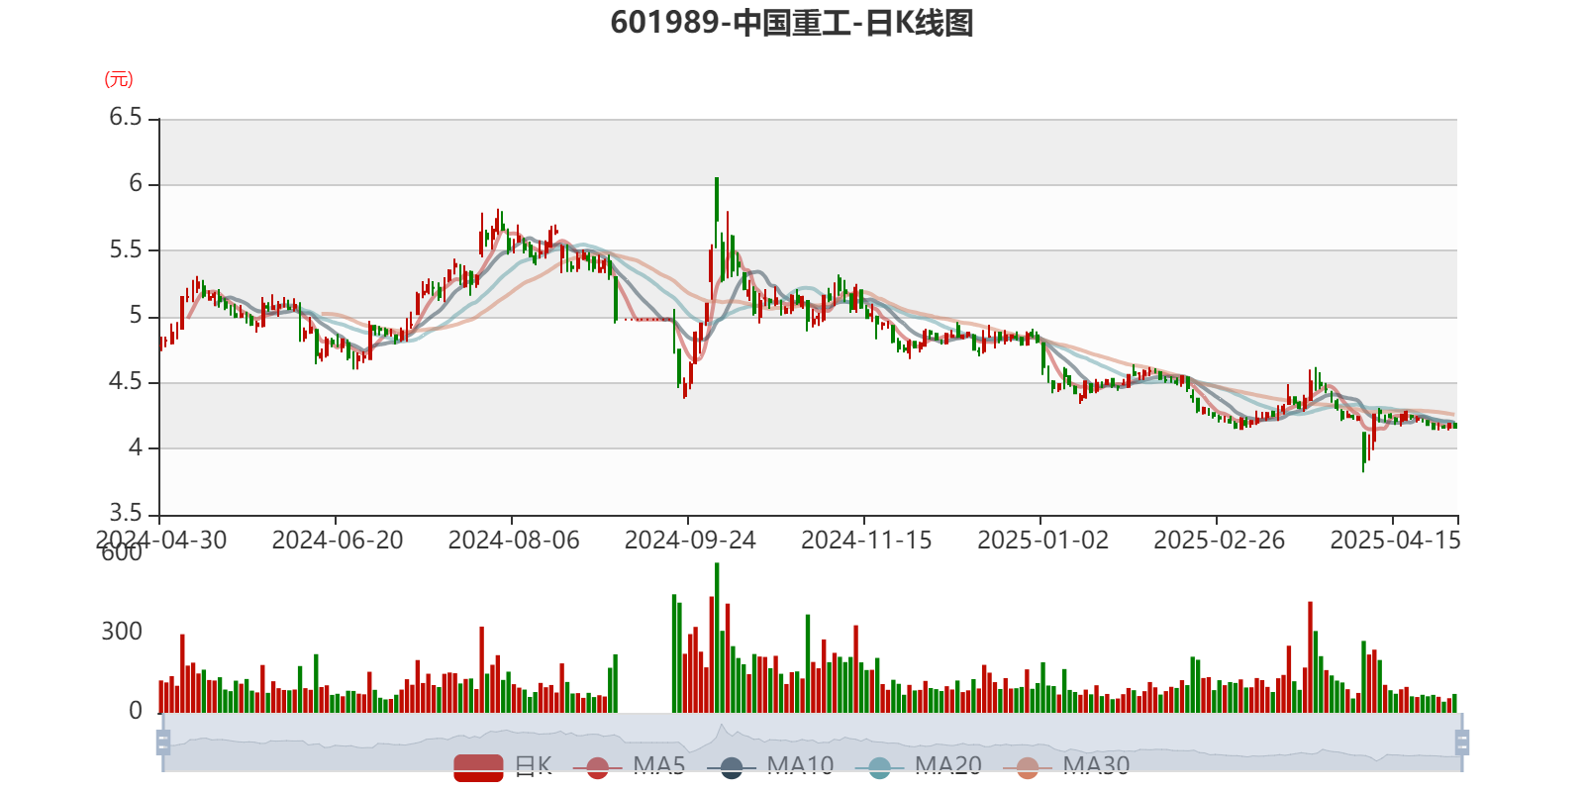Click the 2025-04-15 date axis label
The width and height of the screenshot is (1584, 792).
click(x=1395, y=541)
